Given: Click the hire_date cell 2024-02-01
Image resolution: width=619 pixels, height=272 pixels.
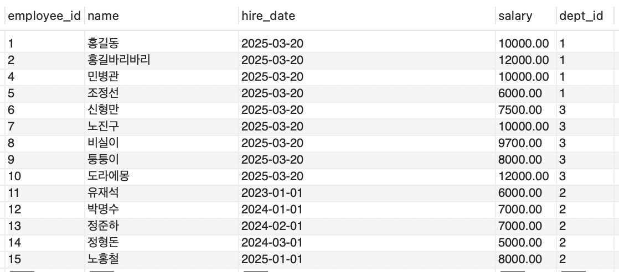Looking at the screenshot, I should point(367,226).
